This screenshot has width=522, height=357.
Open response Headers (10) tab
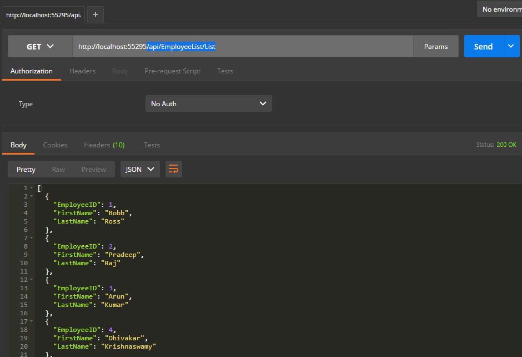click(104, 145)
